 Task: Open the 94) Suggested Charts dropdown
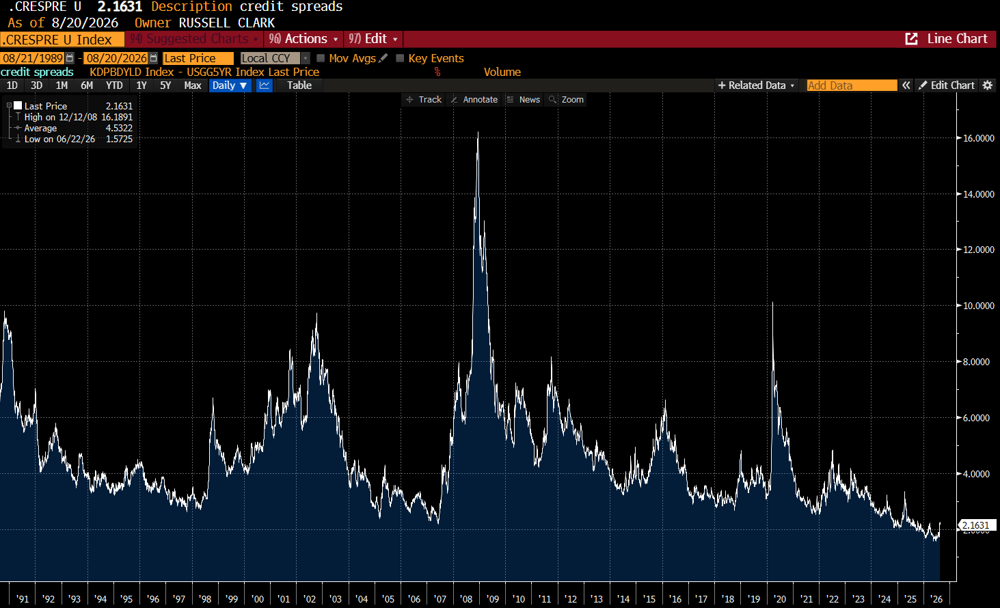pyautogui.click(x=194, y=39)
